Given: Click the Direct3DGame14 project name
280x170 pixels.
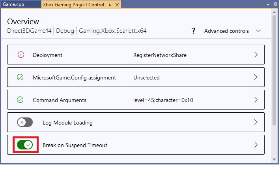Looking at the screenshot, I should (x=29, y=31).
